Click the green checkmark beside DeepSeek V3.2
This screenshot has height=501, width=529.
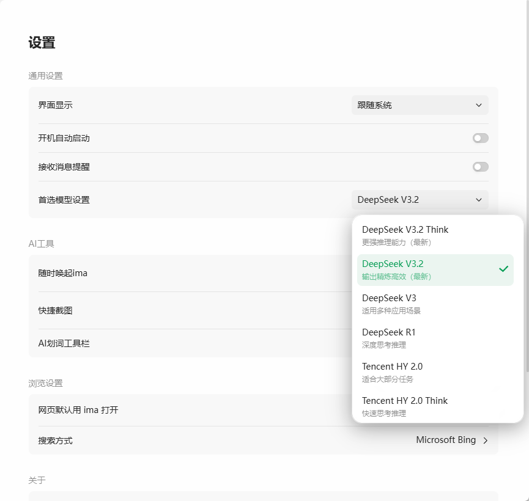click(503, 269)
